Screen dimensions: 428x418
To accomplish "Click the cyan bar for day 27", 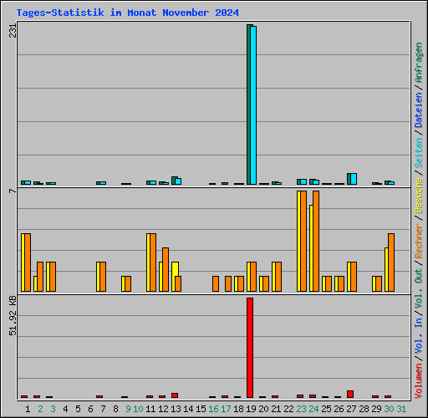I will point(354,179).
